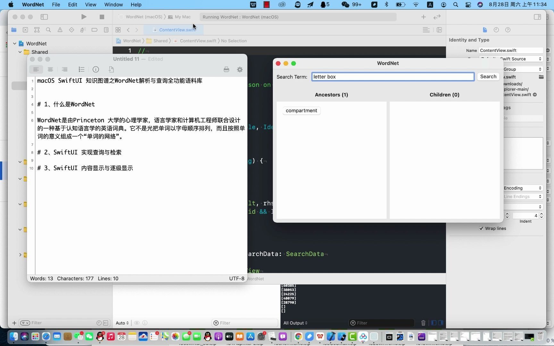
Task: Open TextEdit document settings gear
Action: 240,70
